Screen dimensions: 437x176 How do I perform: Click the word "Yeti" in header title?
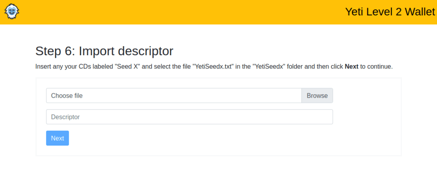pos(354,12)
